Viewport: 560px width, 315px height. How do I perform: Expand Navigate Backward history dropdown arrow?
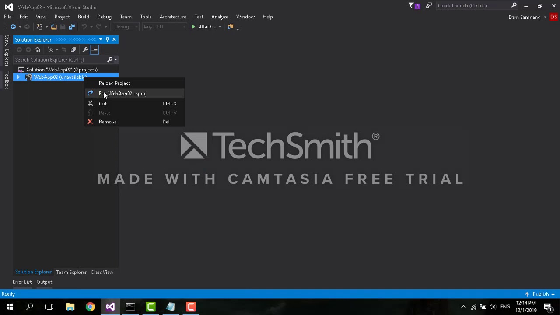click(20, 27)
